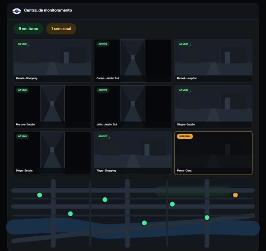Image resolution: width=266 pixels, height=251 pixels.
Task: Click the AO VIVO badge on Diego's feed
Action: pos(23,136)
